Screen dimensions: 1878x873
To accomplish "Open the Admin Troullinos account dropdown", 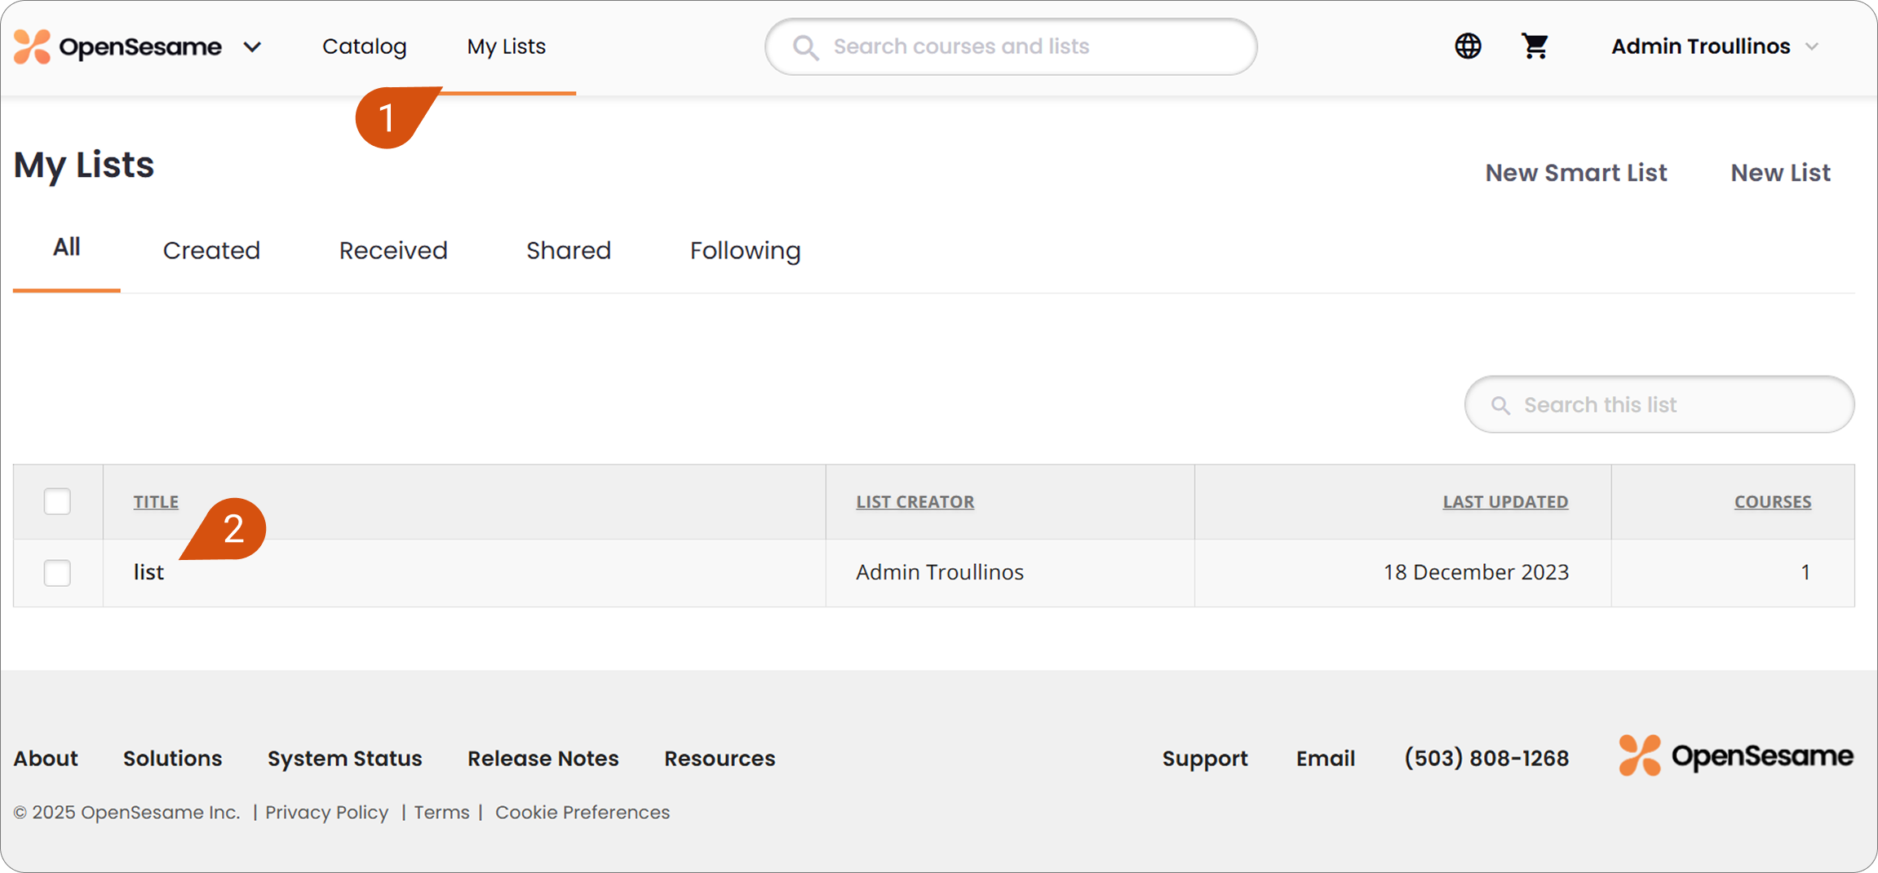I will [x=1715, y=46].
